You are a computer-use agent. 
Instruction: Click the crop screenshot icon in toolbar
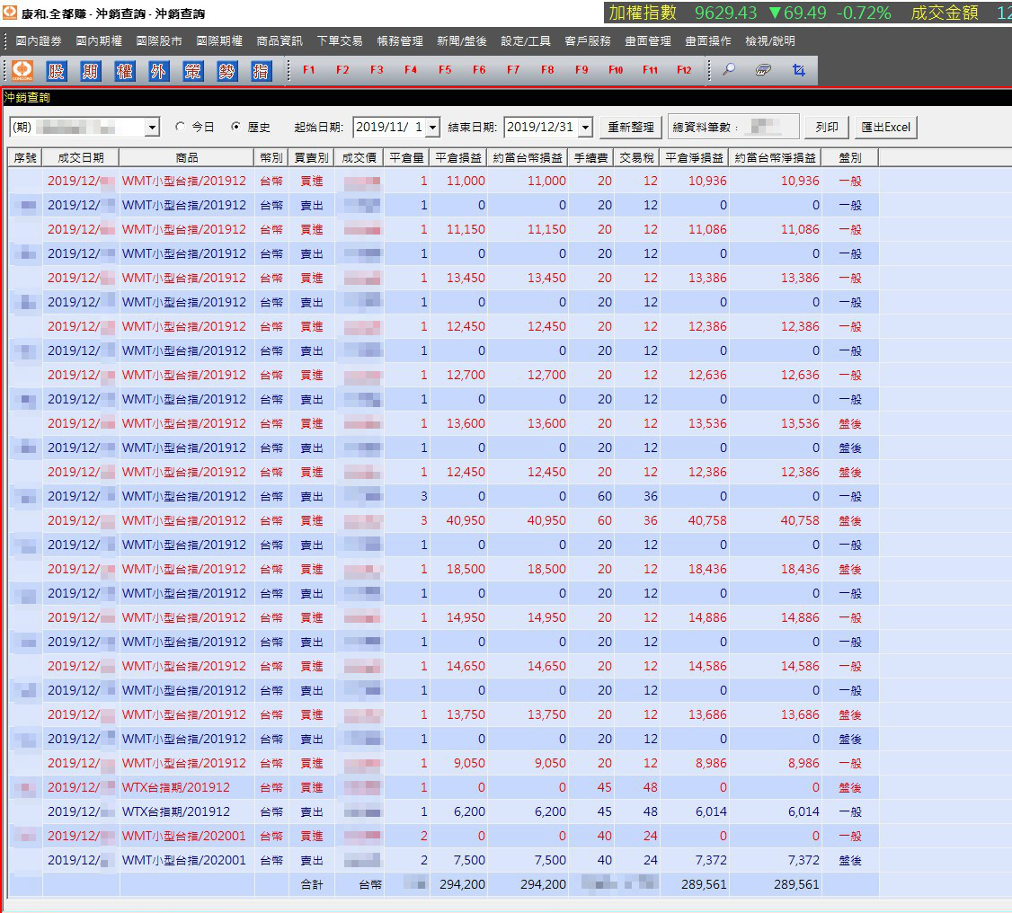click(x=798, y=70)
